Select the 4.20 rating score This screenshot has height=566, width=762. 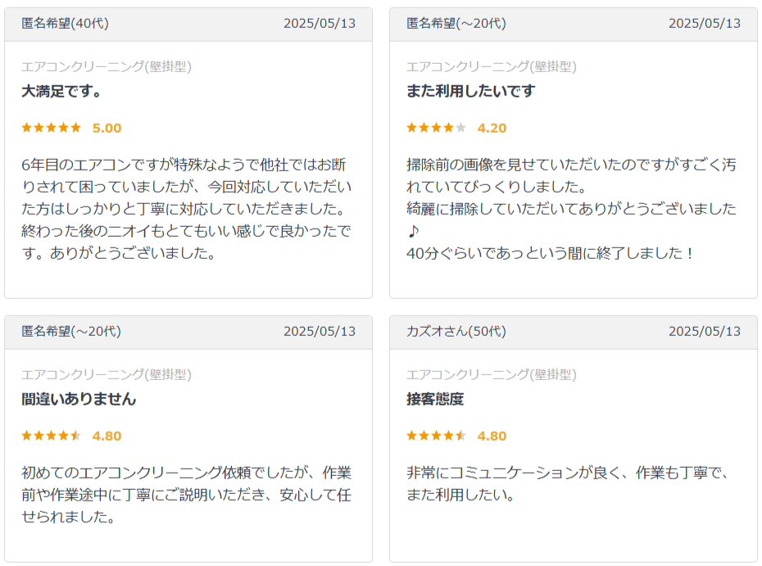coord(492,129)
